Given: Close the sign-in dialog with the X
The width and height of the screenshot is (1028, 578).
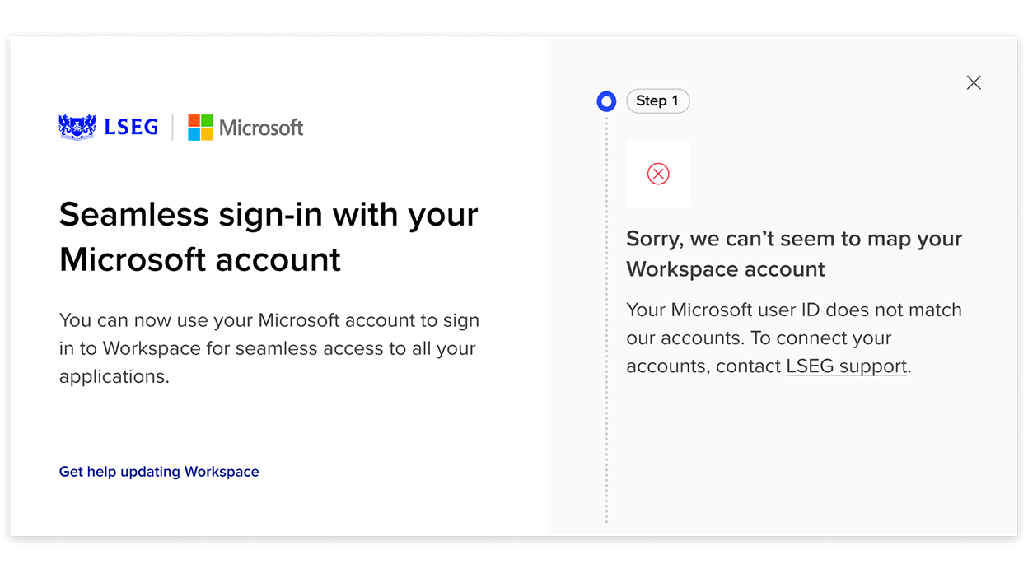Looking at the screenshot, I should pos(974,82).
